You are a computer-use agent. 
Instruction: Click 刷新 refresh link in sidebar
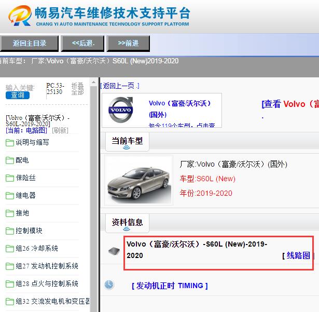click(60, 130)
